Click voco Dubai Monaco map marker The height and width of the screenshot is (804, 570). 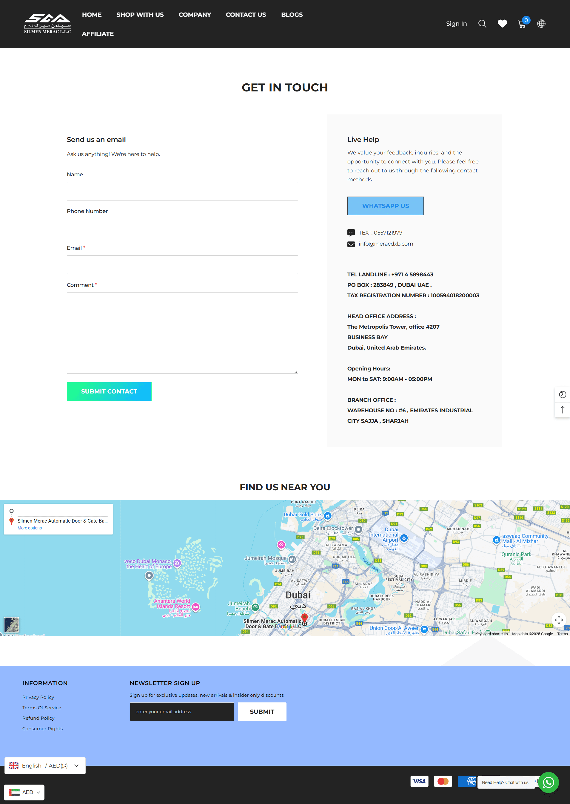coord(177,563)
